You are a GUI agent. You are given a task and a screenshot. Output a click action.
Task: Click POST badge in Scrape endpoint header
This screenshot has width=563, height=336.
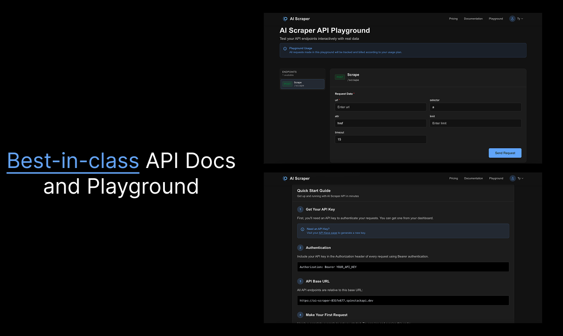click(340, 77)
